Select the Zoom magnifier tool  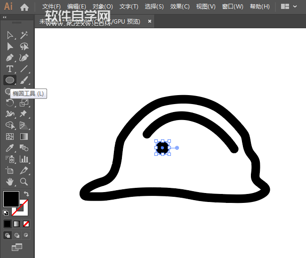point(24,181)
